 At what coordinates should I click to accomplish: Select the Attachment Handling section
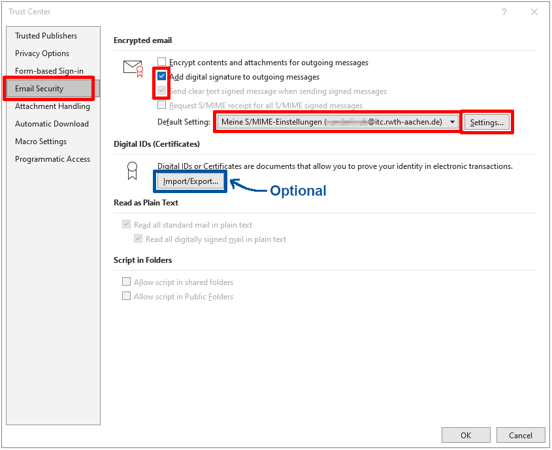tap(52, 106)
